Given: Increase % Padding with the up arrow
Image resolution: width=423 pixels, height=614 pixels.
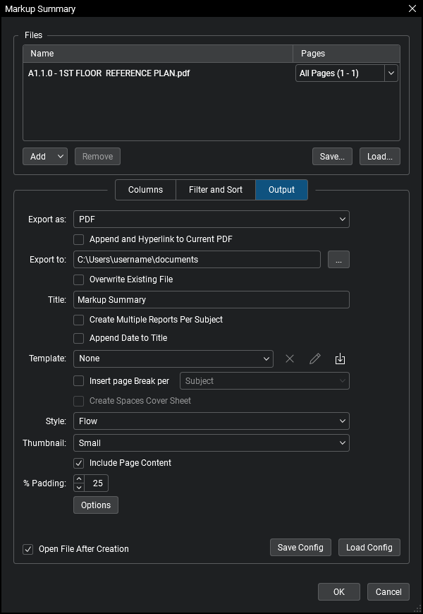Looking at the screenshot, I should (x=79, y=479).
